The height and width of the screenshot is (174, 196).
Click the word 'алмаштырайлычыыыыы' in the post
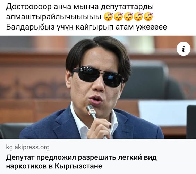54,17
